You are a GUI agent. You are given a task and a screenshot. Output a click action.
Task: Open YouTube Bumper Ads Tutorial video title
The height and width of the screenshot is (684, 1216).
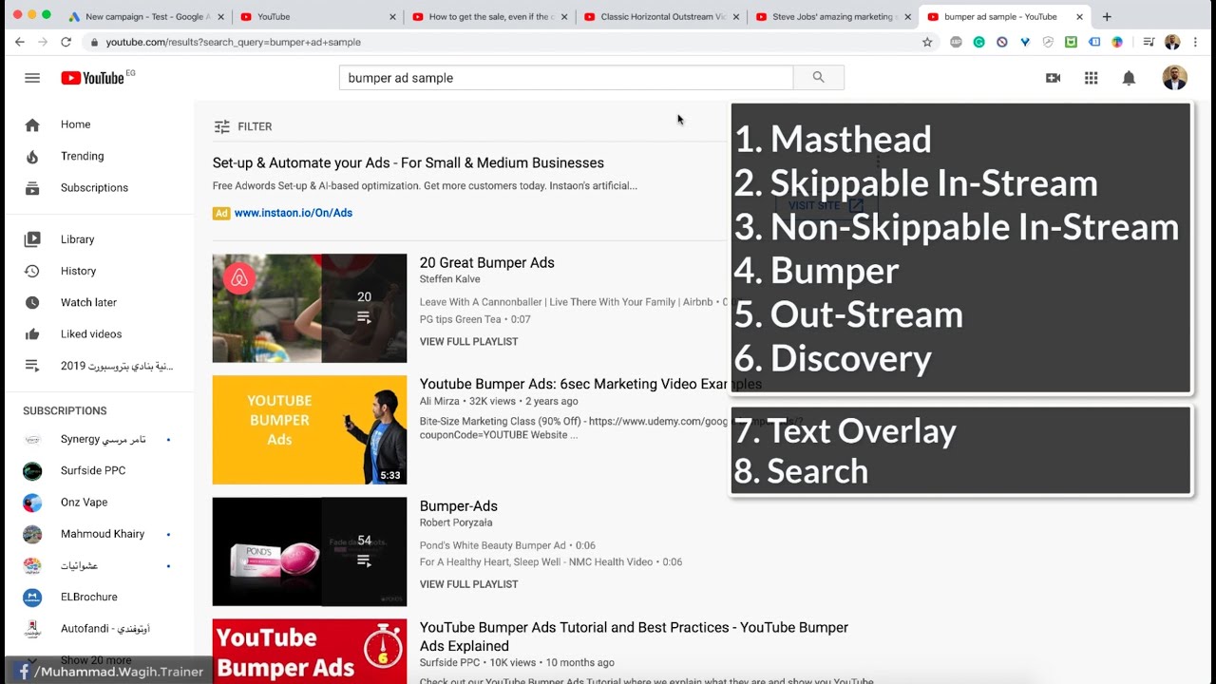point(634,636)
